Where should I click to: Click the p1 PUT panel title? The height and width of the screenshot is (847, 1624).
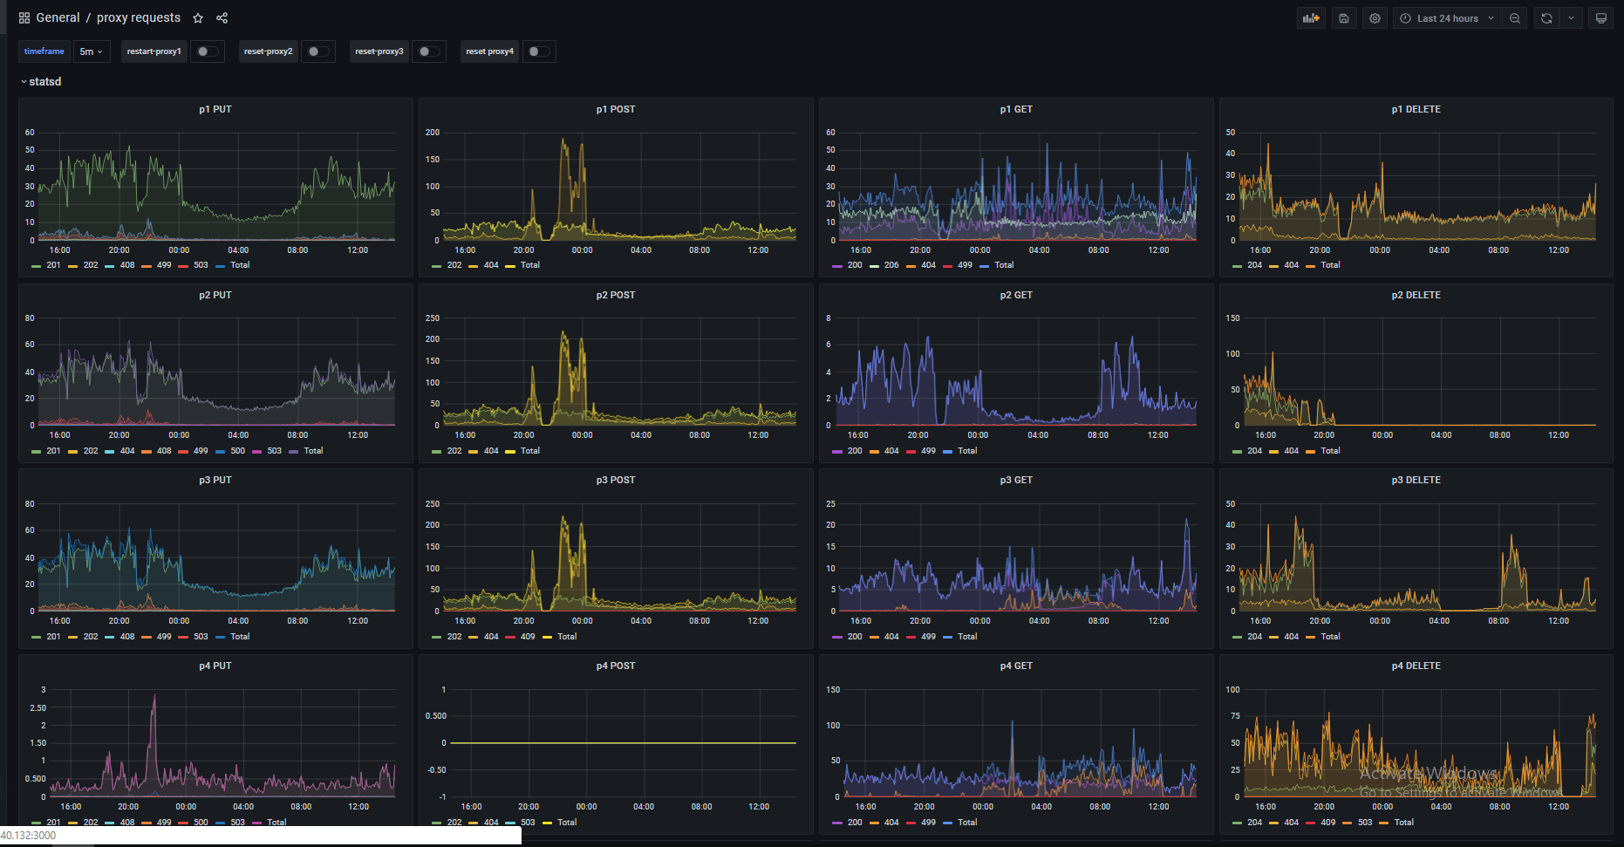(x=215, y=110)
